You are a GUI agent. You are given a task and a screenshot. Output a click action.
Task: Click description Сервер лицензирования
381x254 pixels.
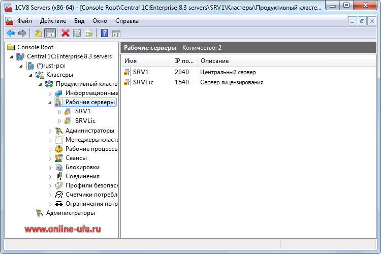(232, 82)
